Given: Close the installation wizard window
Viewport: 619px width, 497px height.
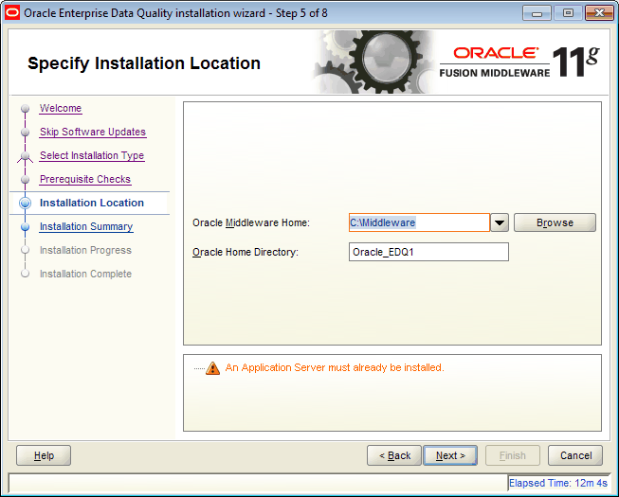Looking at the screenshot, I should coord(599,13).
